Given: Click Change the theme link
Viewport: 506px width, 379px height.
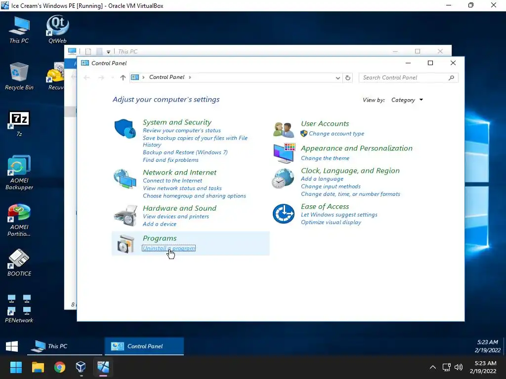Looking at the screenshot, I should 325,158.
